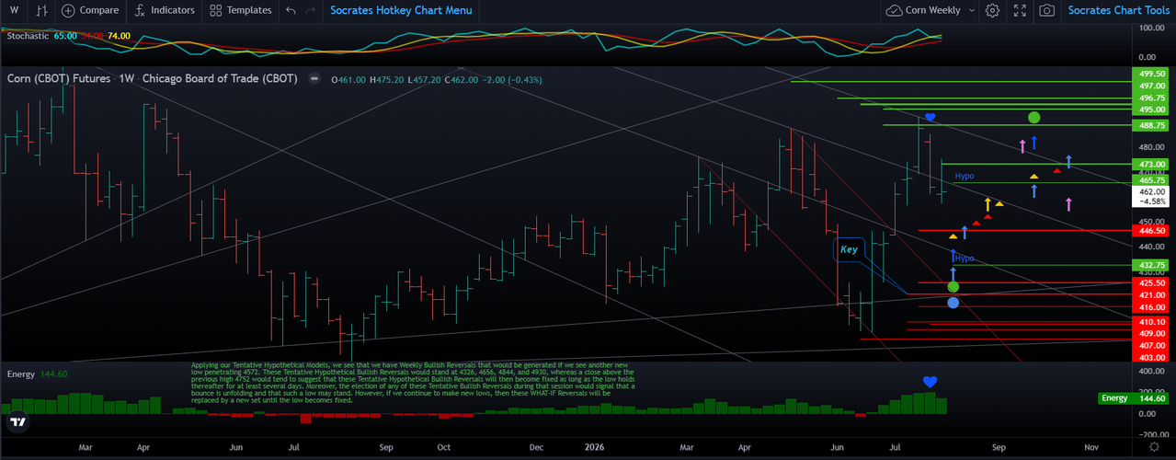1176x460 pixels.
Task: Click the 465.75 price label
Action: pos(1152,181)
